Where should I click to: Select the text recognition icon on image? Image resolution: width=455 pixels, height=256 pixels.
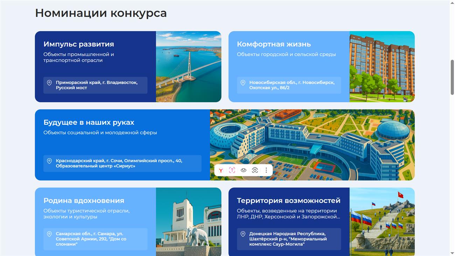tap(232, 170)
